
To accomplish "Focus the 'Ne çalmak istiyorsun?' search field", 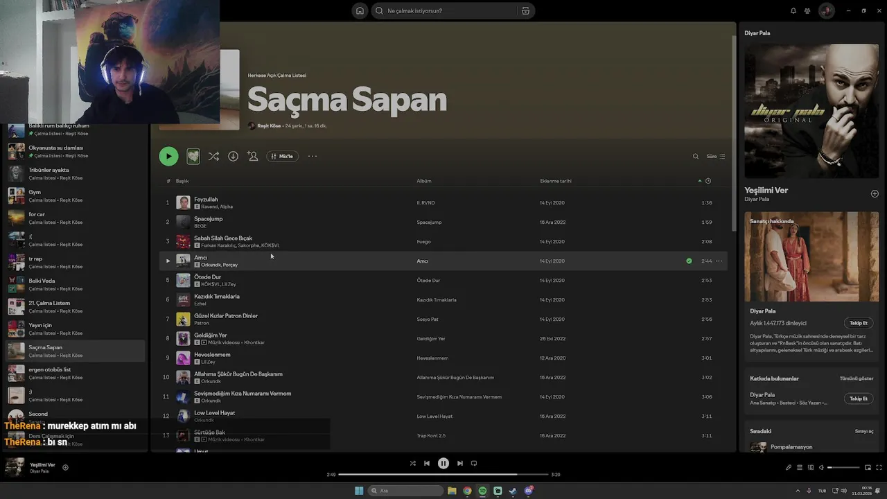I will [x=446, y=11].
